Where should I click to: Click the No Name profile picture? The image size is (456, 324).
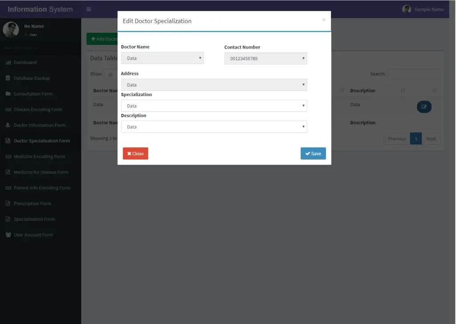click(11, 30)
